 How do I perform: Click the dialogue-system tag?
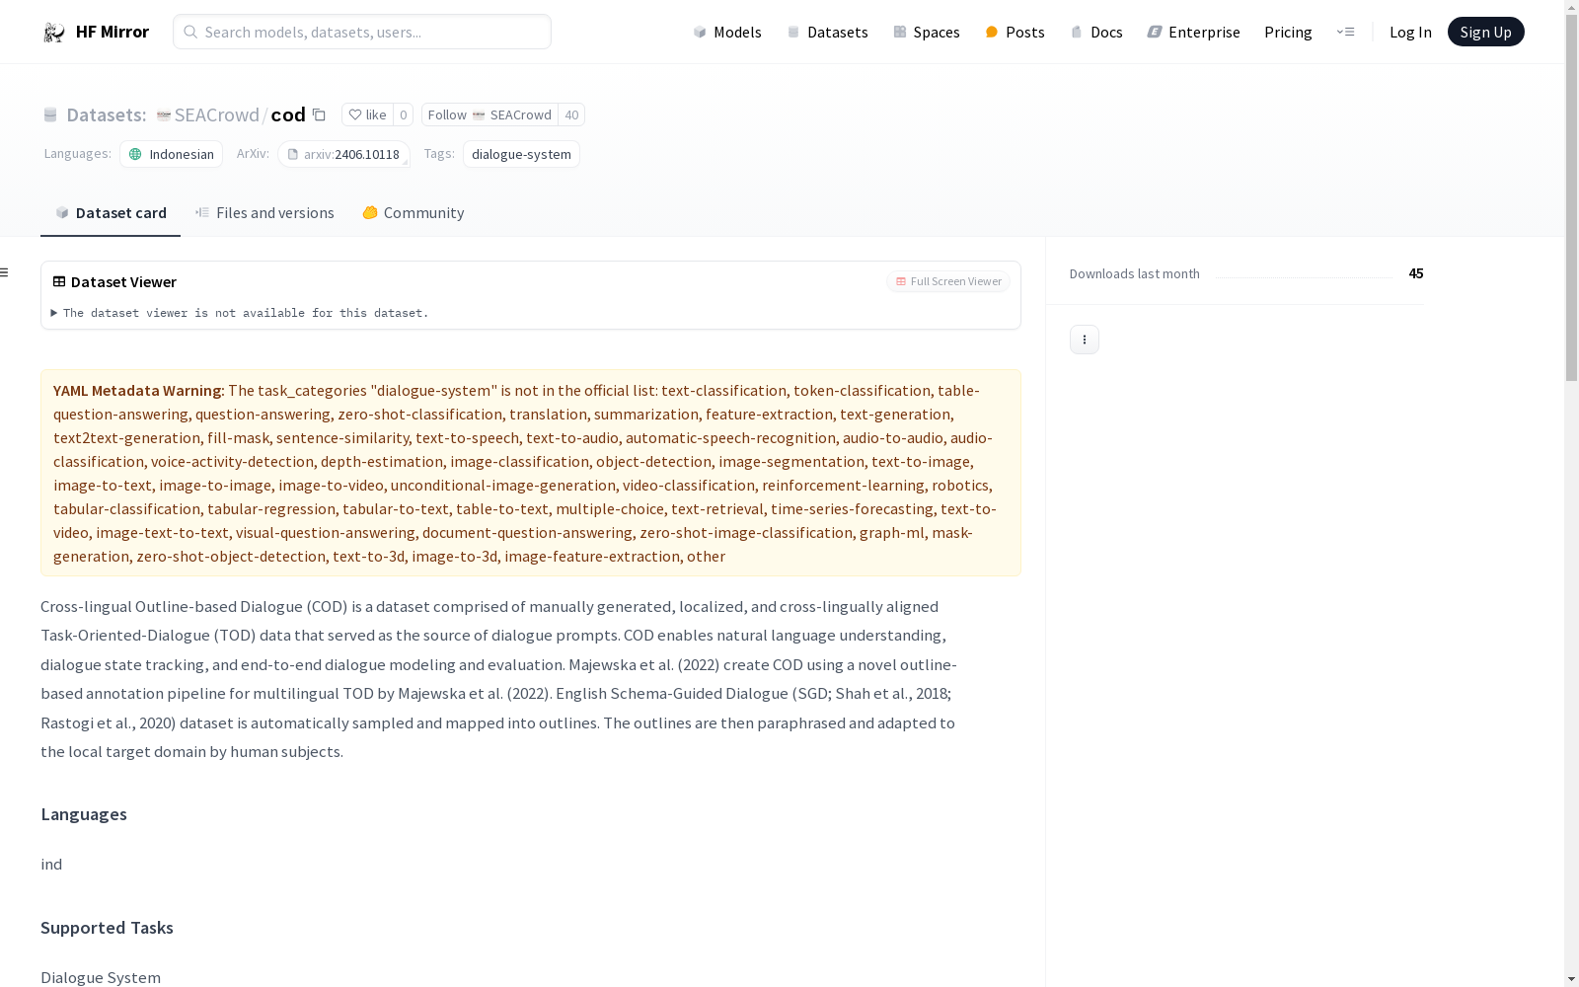click(x=521, y=154)
